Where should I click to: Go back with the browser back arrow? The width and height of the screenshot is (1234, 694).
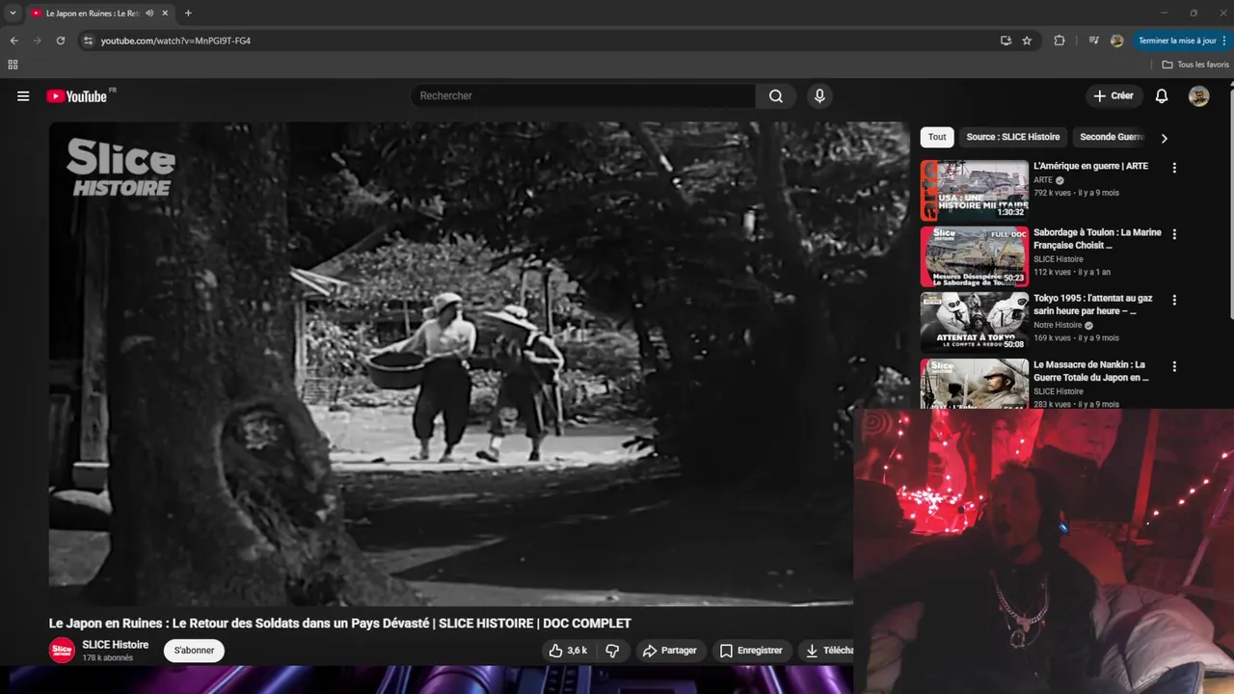click(x=13, y=40)
